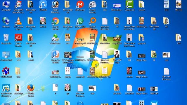
Task: Open the folder named New folder (2)
Action: [31, 7]
